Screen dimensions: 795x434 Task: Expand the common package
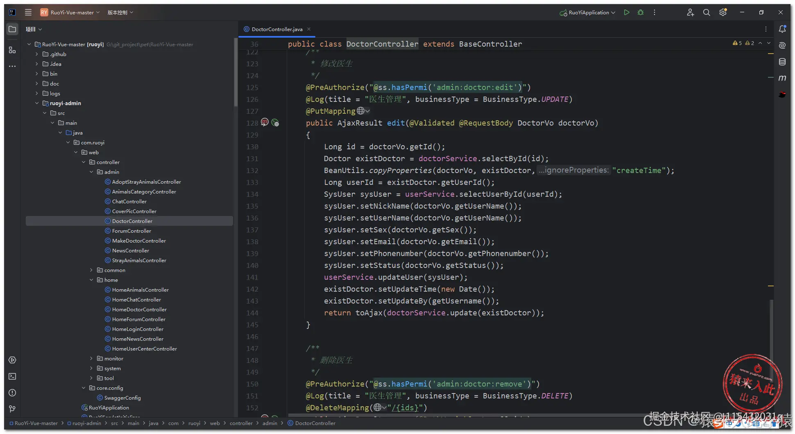pos(91,270)
